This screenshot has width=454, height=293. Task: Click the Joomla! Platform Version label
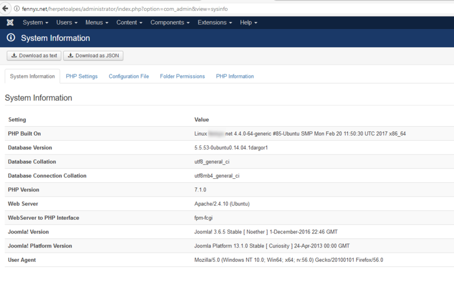point(40,246)
